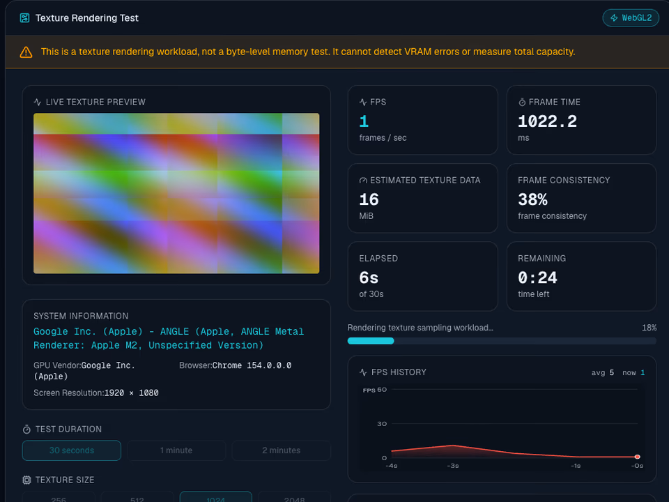
Task: Choose the 1024 texture size
Action: coord(216,497)
